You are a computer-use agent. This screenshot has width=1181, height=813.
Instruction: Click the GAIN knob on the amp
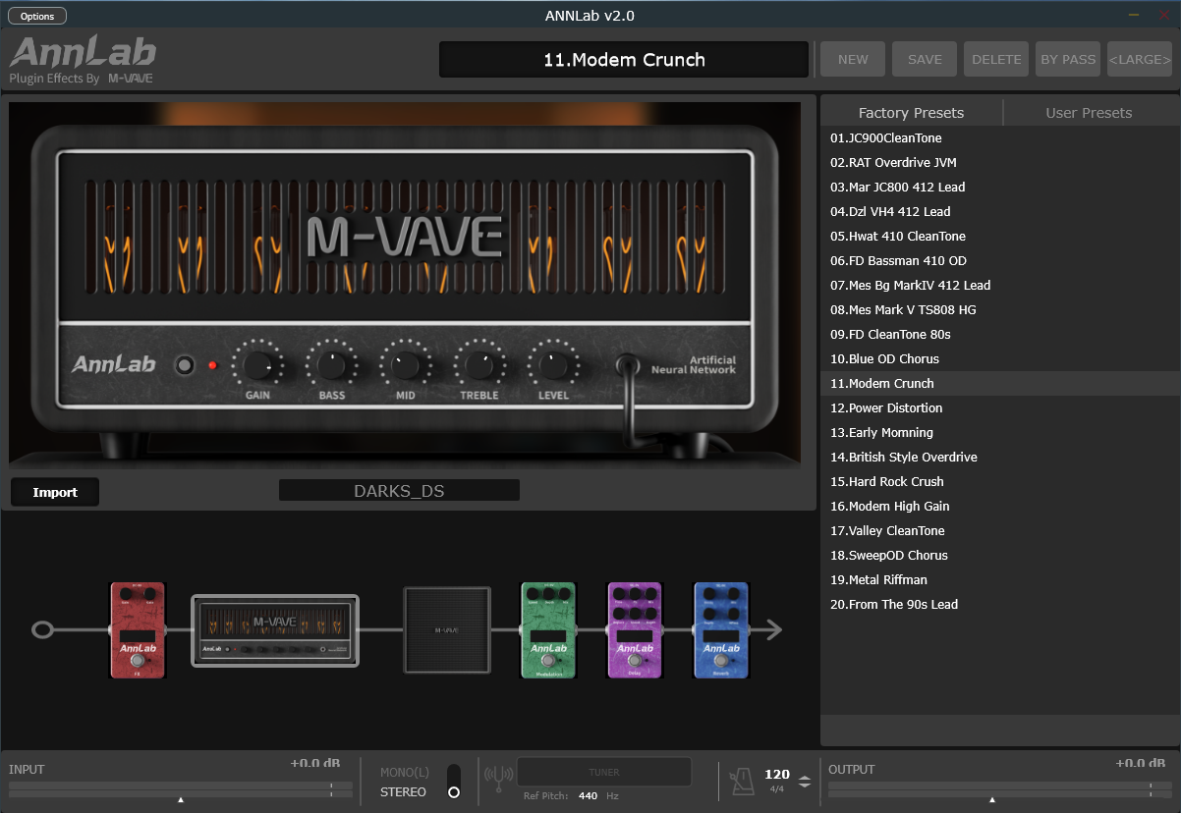[257, 366]
